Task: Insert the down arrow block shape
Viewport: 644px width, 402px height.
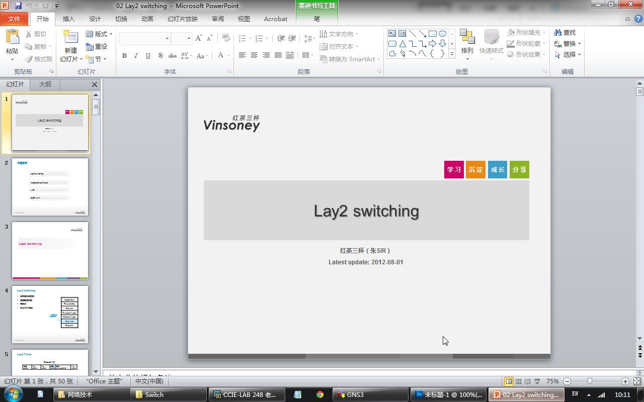Action: 442,44
